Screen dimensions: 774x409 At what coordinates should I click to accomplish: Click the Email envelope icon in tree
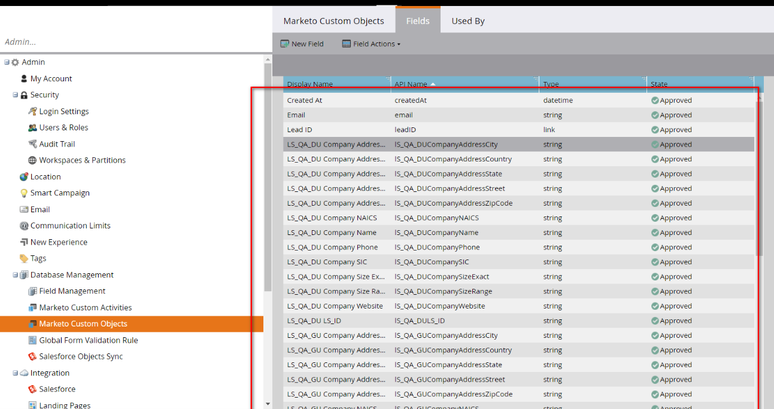coord(24,209)
